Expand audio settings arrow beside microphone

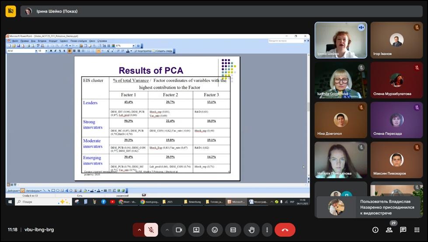(139, 230)
